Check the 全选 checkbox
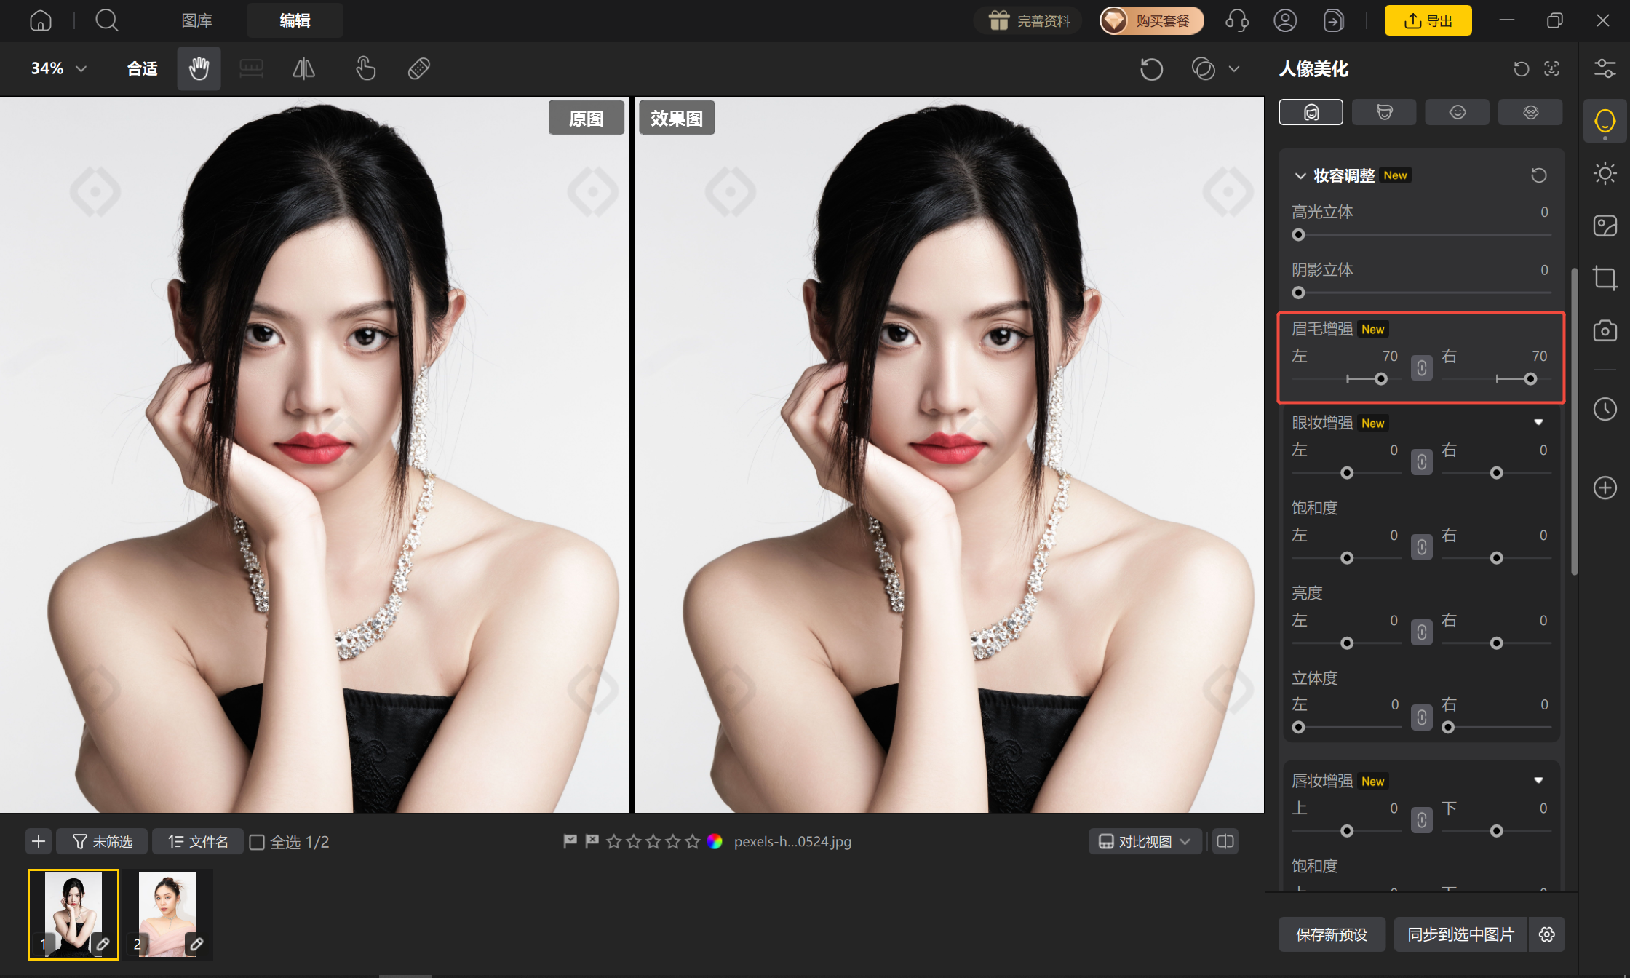 click(257, 842)
